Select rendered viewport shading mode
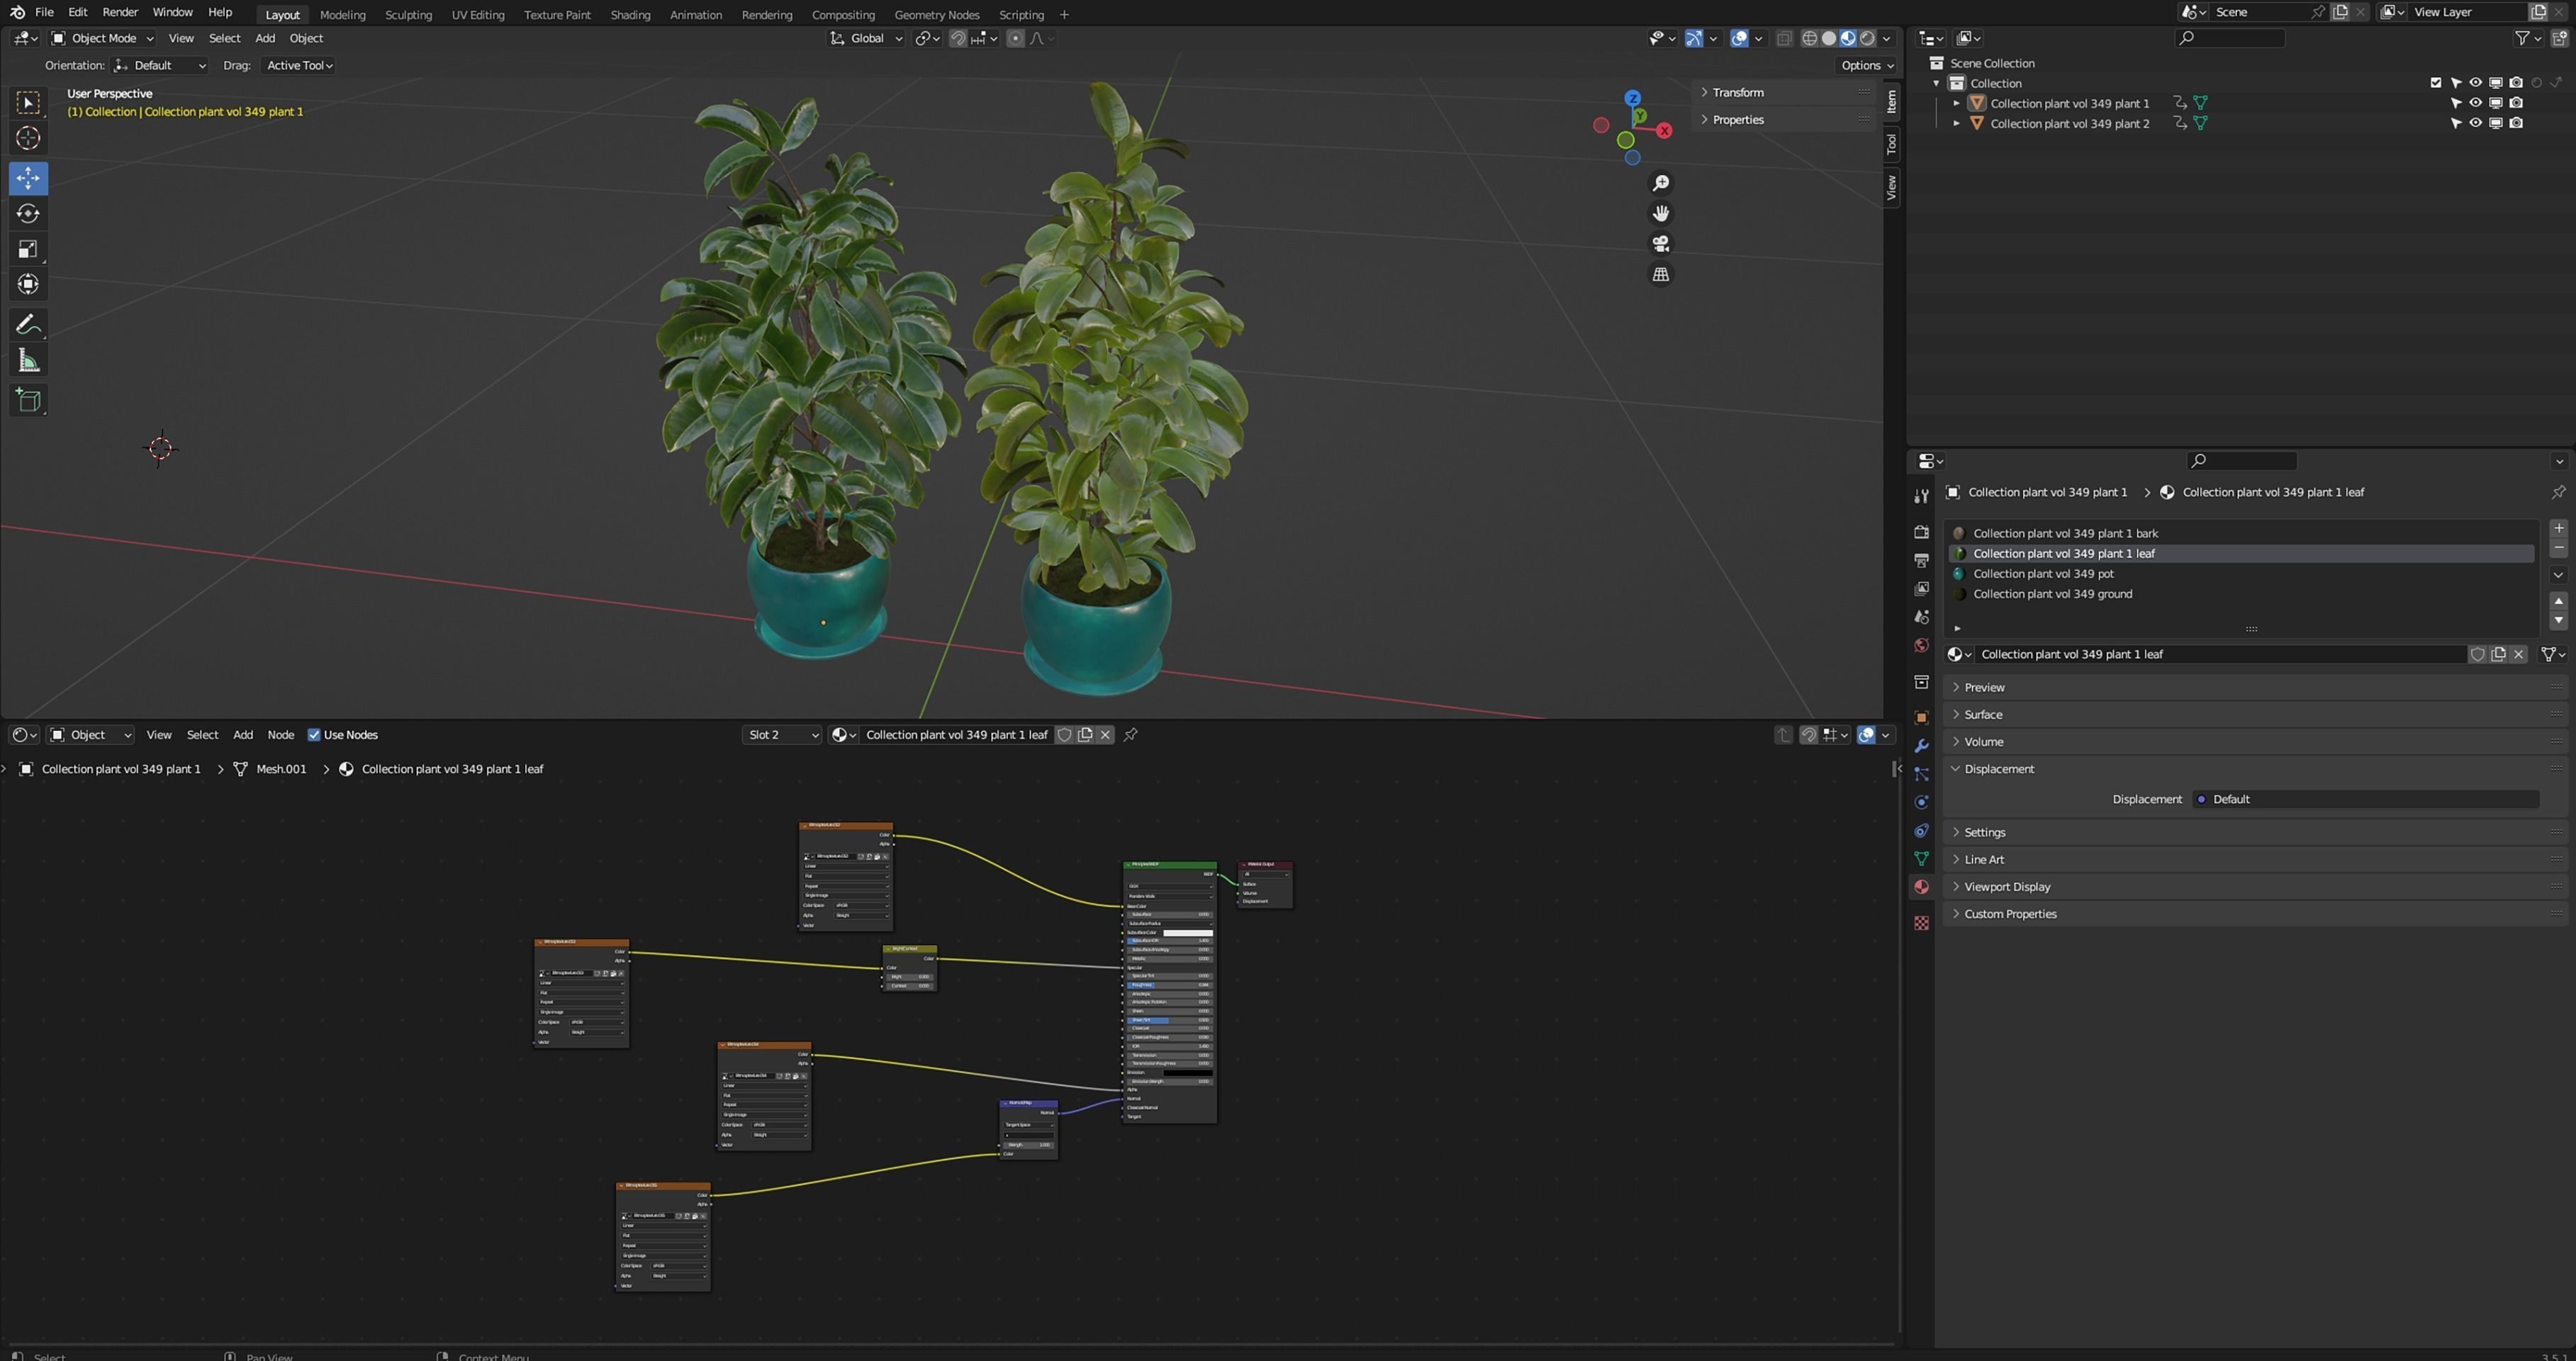 coord(1866,38)
